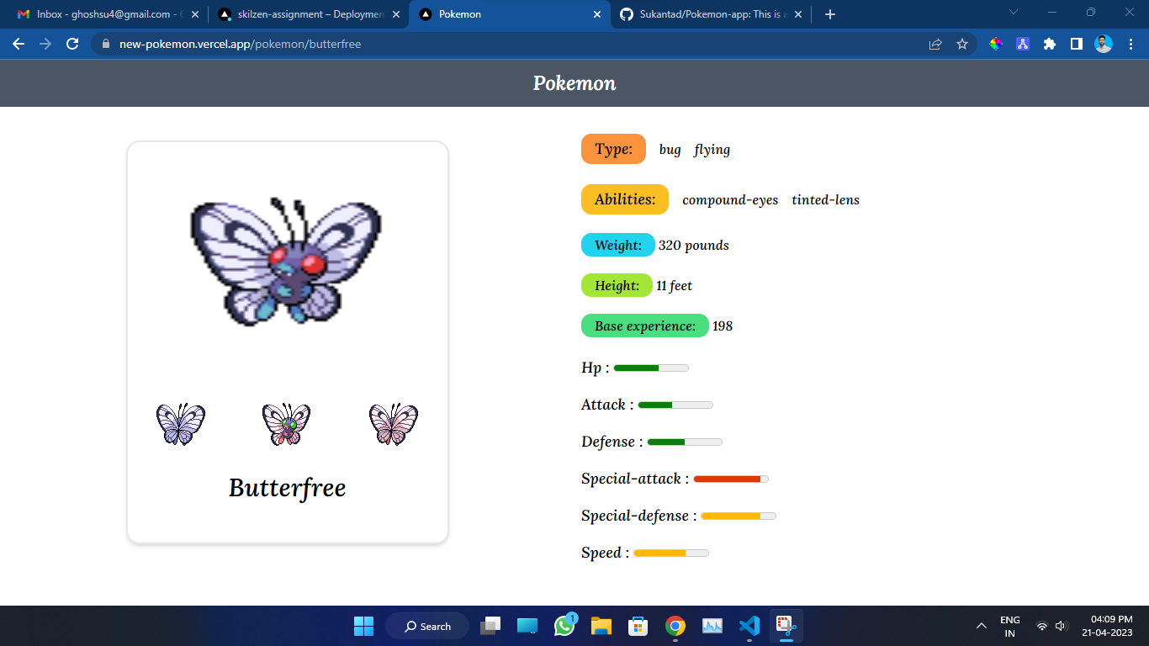Click the address bar URL
Viewport: 1149px width, 646px height.
pos(240,44)
